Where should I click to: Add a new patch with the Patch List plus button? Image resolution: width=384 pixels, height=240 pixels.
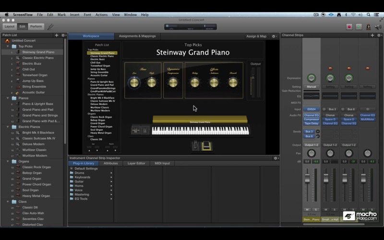point(57,35)
